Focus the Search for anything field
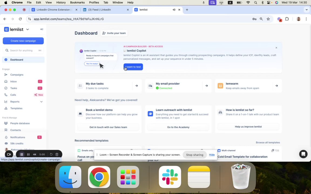The image size is (311, 194). click(23, 50)
